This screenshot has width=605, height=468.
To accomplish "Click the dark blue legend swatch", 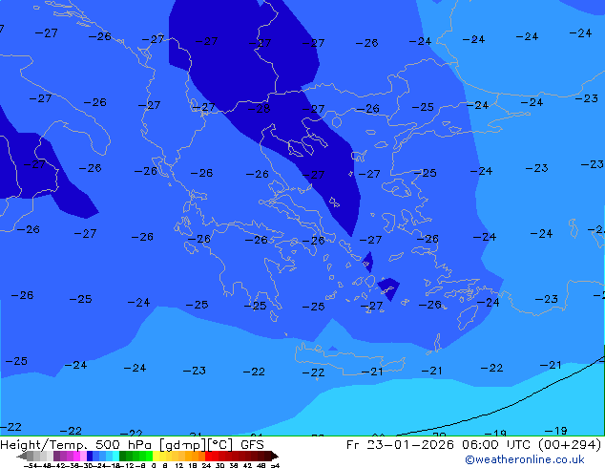I will 90,456.
